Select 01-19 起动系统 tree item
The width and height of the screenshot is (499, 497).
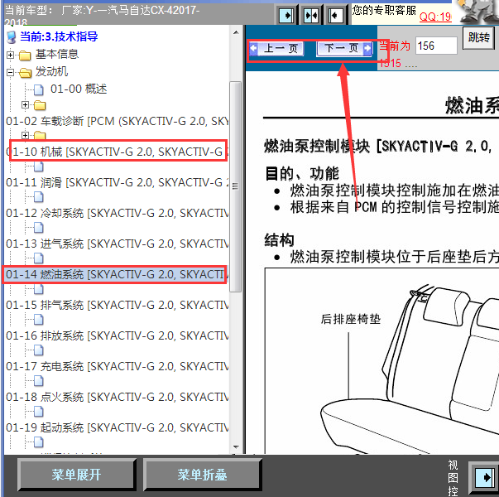[x=118, y=427]
